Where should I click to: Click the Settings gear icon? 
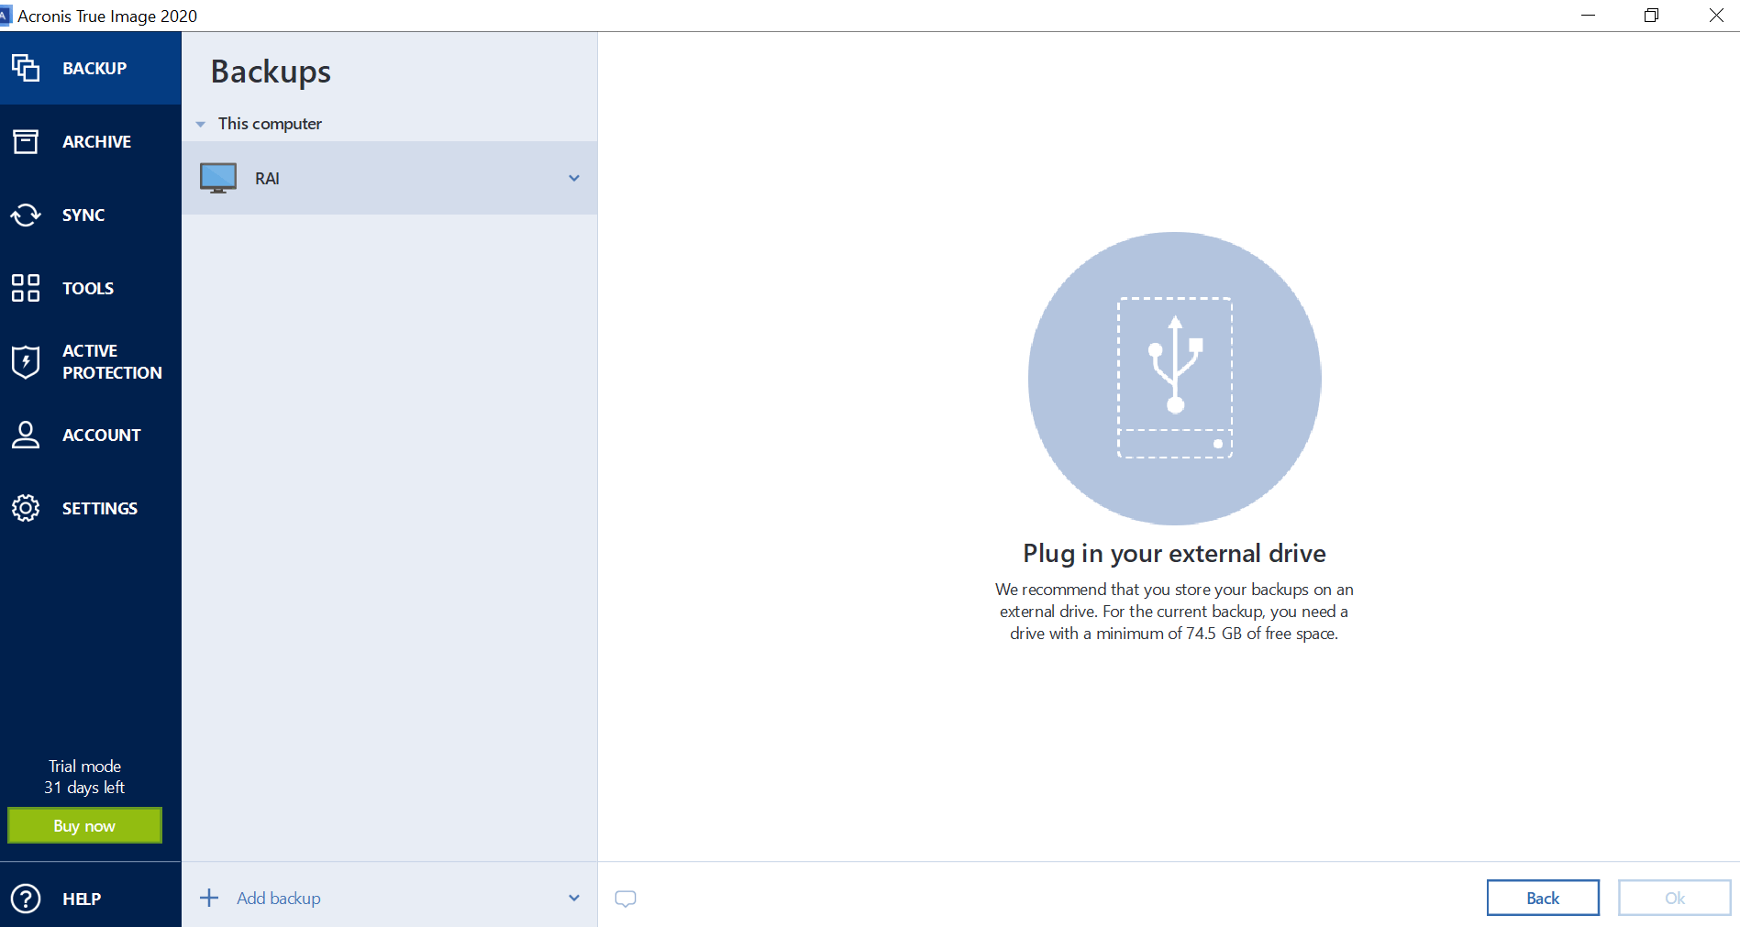pos(26,508)
